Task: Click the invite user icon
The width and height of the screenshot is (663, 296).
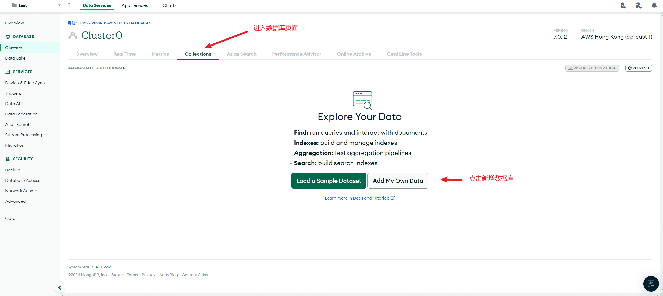Action: (x=623, y=5)
